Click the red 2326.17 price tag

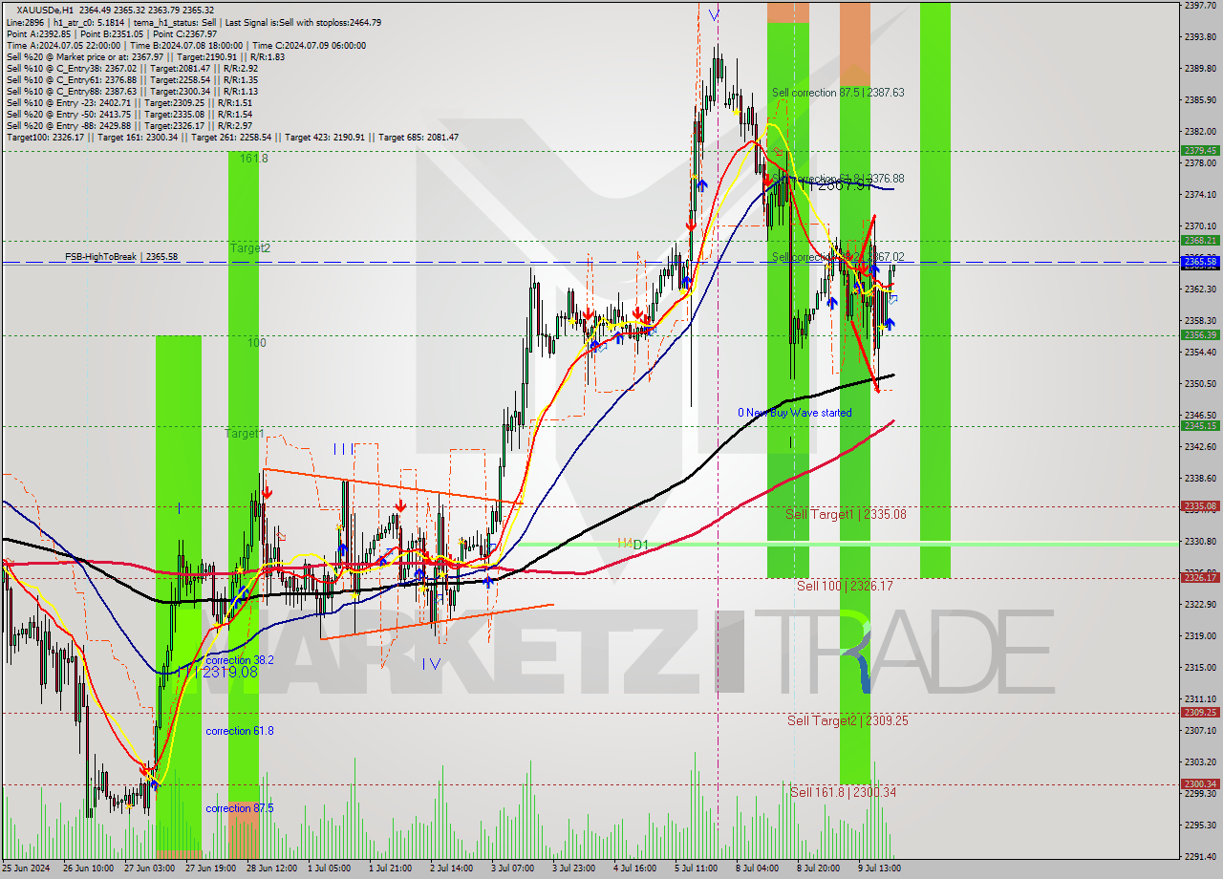pyautogui.click(x=1199, y=577)
